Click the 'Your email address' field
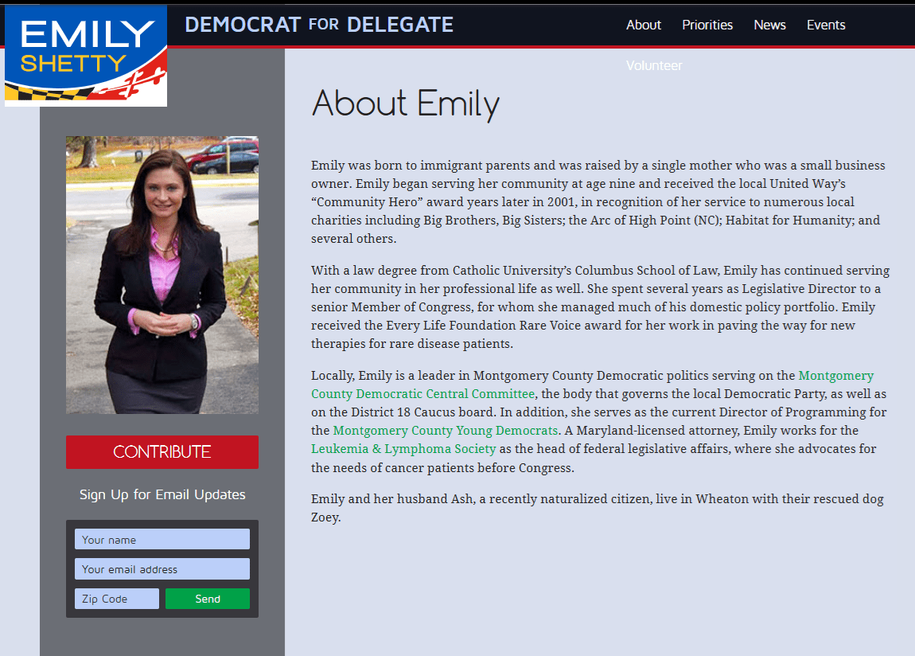This screenshot has height=656, width=915. pos(162,569)
